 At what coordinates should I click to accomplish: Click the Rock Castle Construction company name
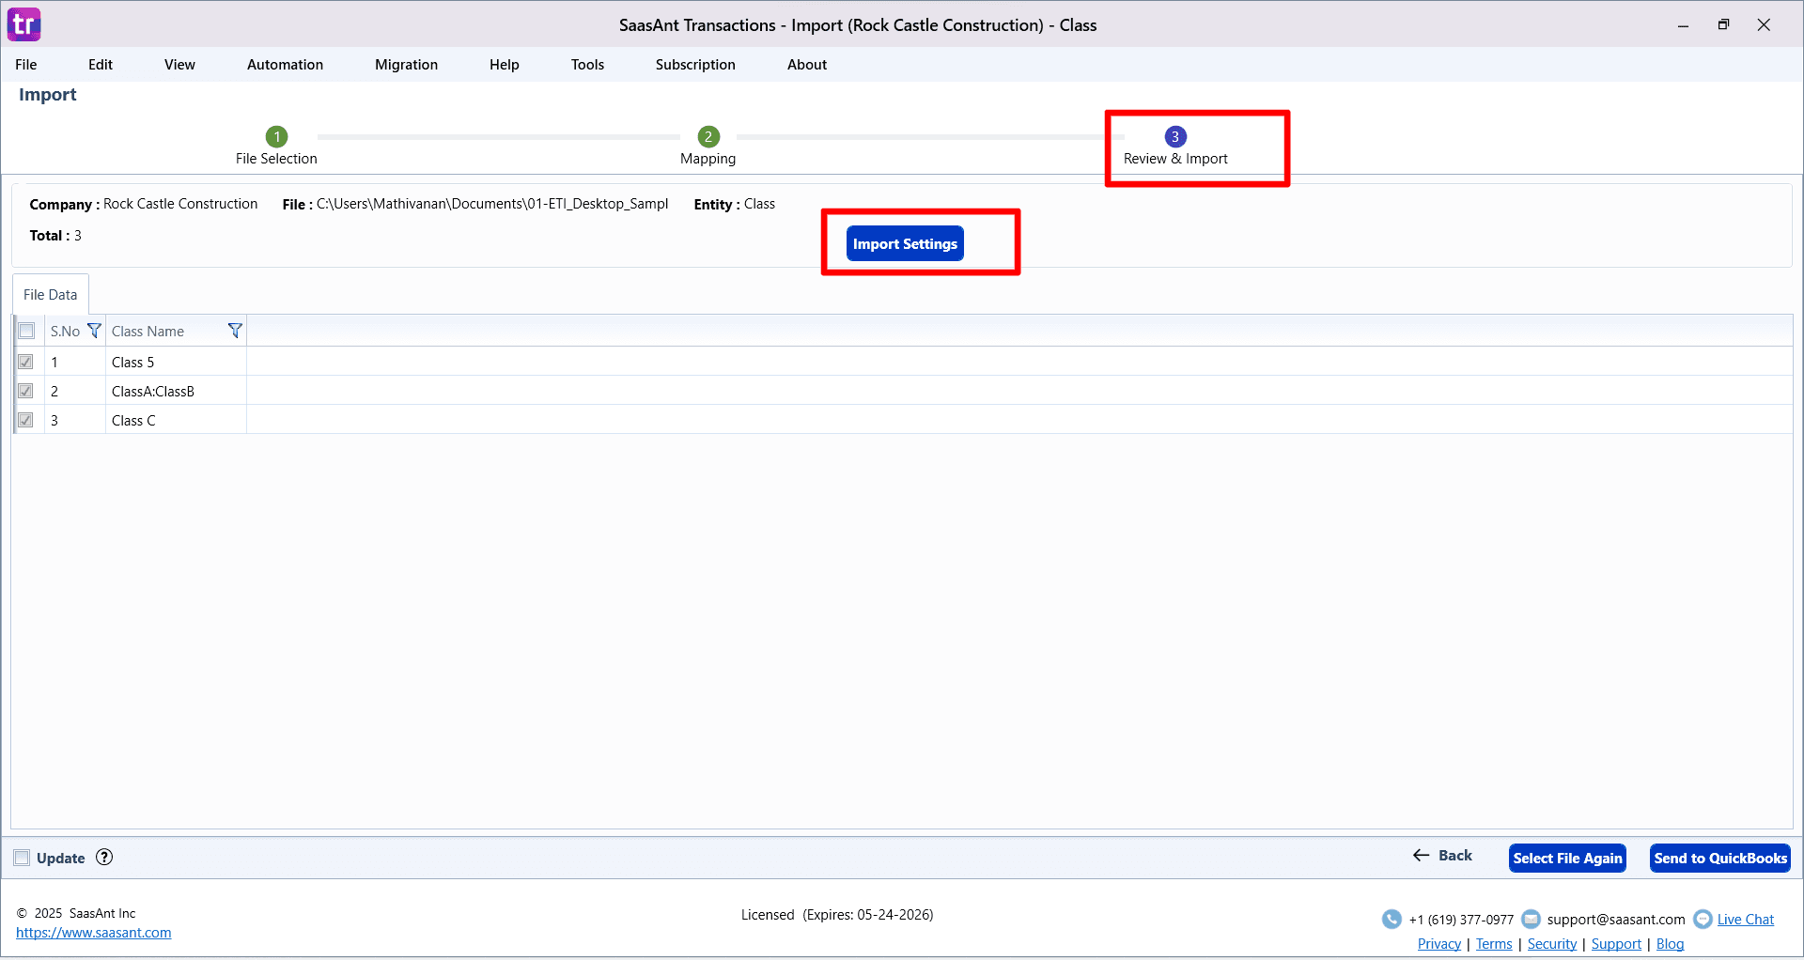click(180, 204)
